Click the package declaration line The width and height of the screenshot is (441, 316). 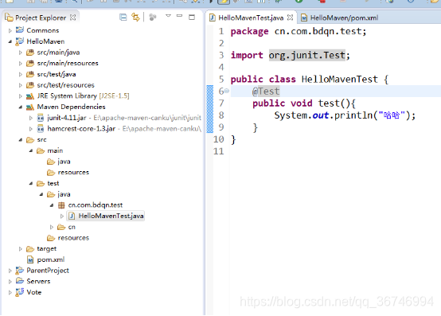(x=299, y=32)
